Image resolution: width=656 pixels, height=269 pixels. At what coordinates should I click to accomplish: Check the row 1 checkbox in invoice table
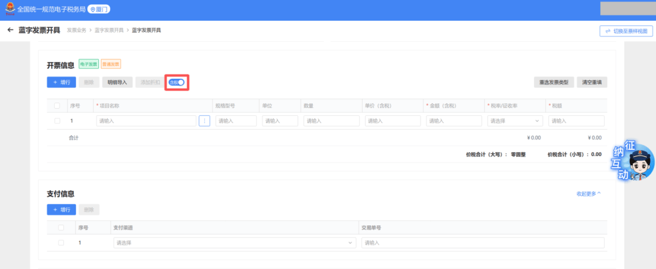click(x=57, y=121)
